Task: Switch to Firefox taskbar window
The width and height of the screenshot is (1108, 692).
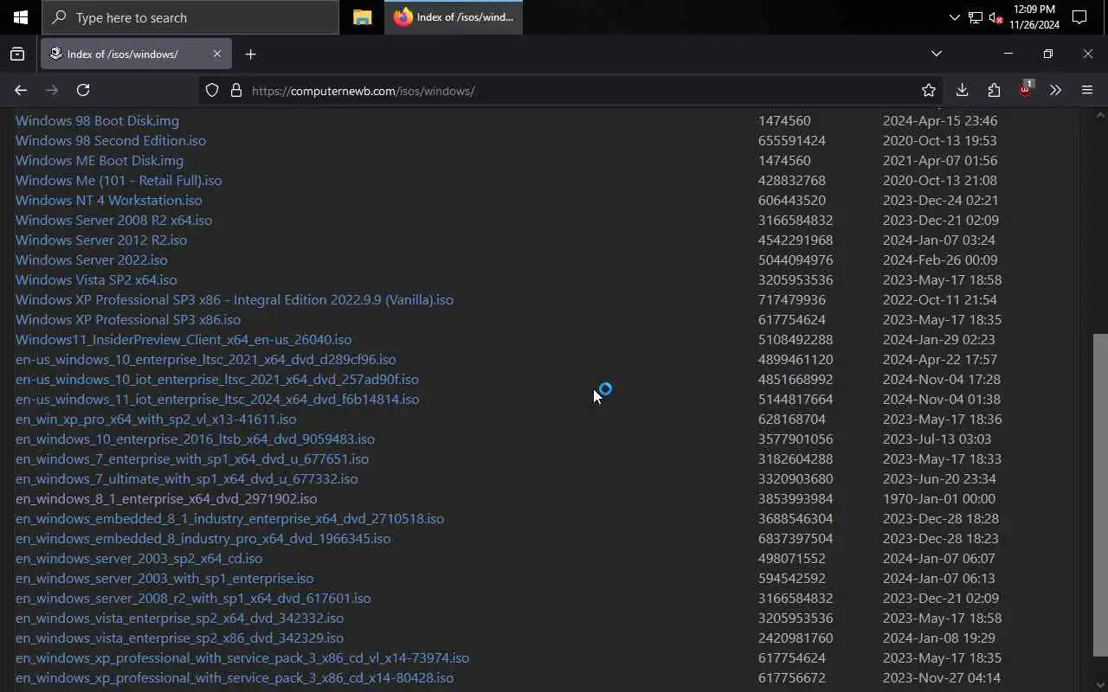Action: (x=454, y=17)
